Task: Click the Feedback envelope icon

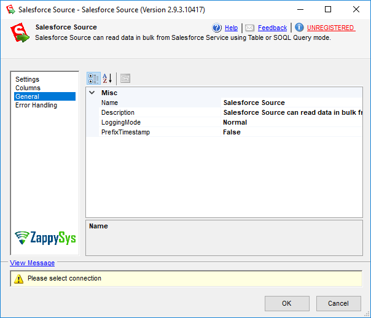Action: click(x=249, y=28)
